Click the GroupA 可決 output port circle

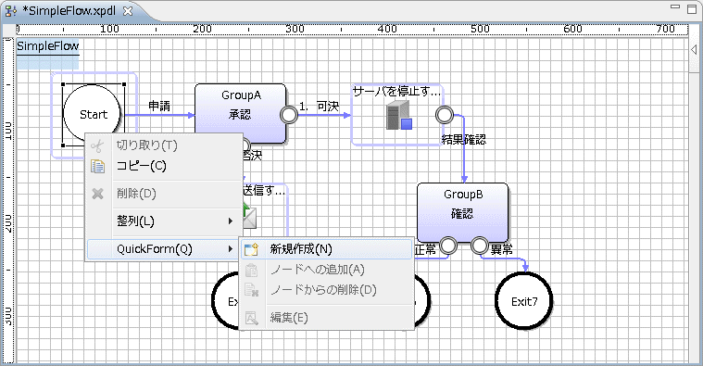point(289,115)
